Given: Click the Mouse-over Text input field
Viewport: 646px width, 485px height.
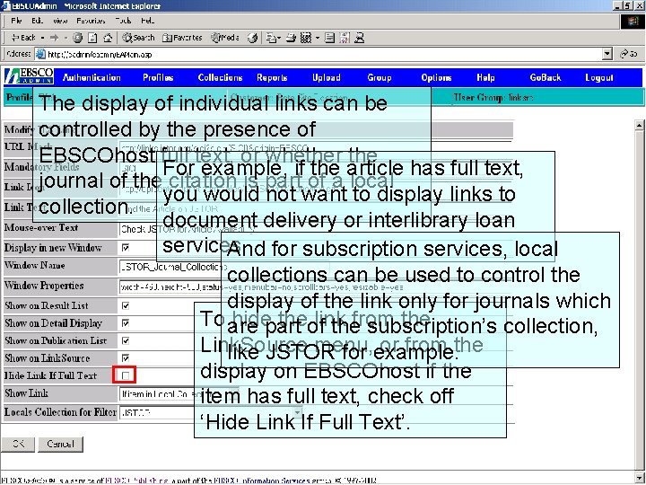Looking at the screenshot, I should (x=315, y=229).
